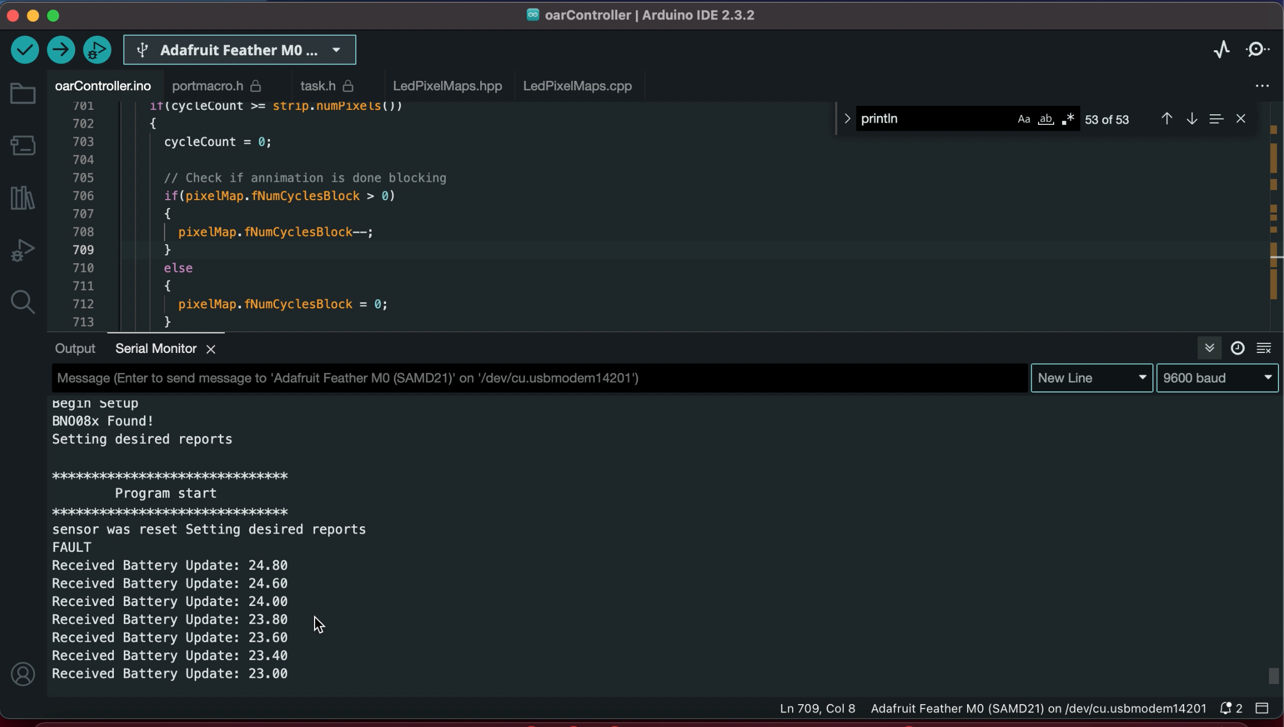Open the Debug panel sidebar icon

click(23, 250)
